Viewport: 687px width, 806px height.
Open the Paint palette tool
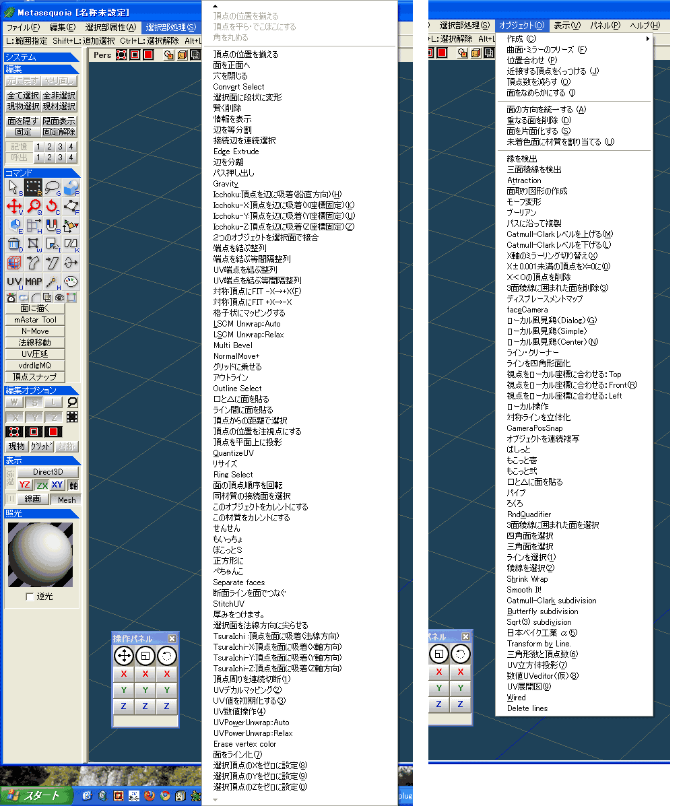(x=71, y=281)
